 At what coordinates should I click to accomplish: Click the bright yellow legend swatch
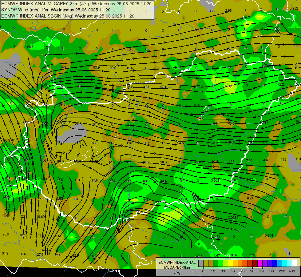[230, 263]
